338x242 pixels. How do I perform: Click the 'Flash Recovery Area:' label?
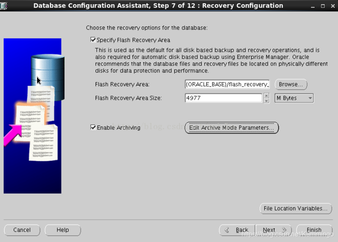pyautogui.click(x=122, y=84)
